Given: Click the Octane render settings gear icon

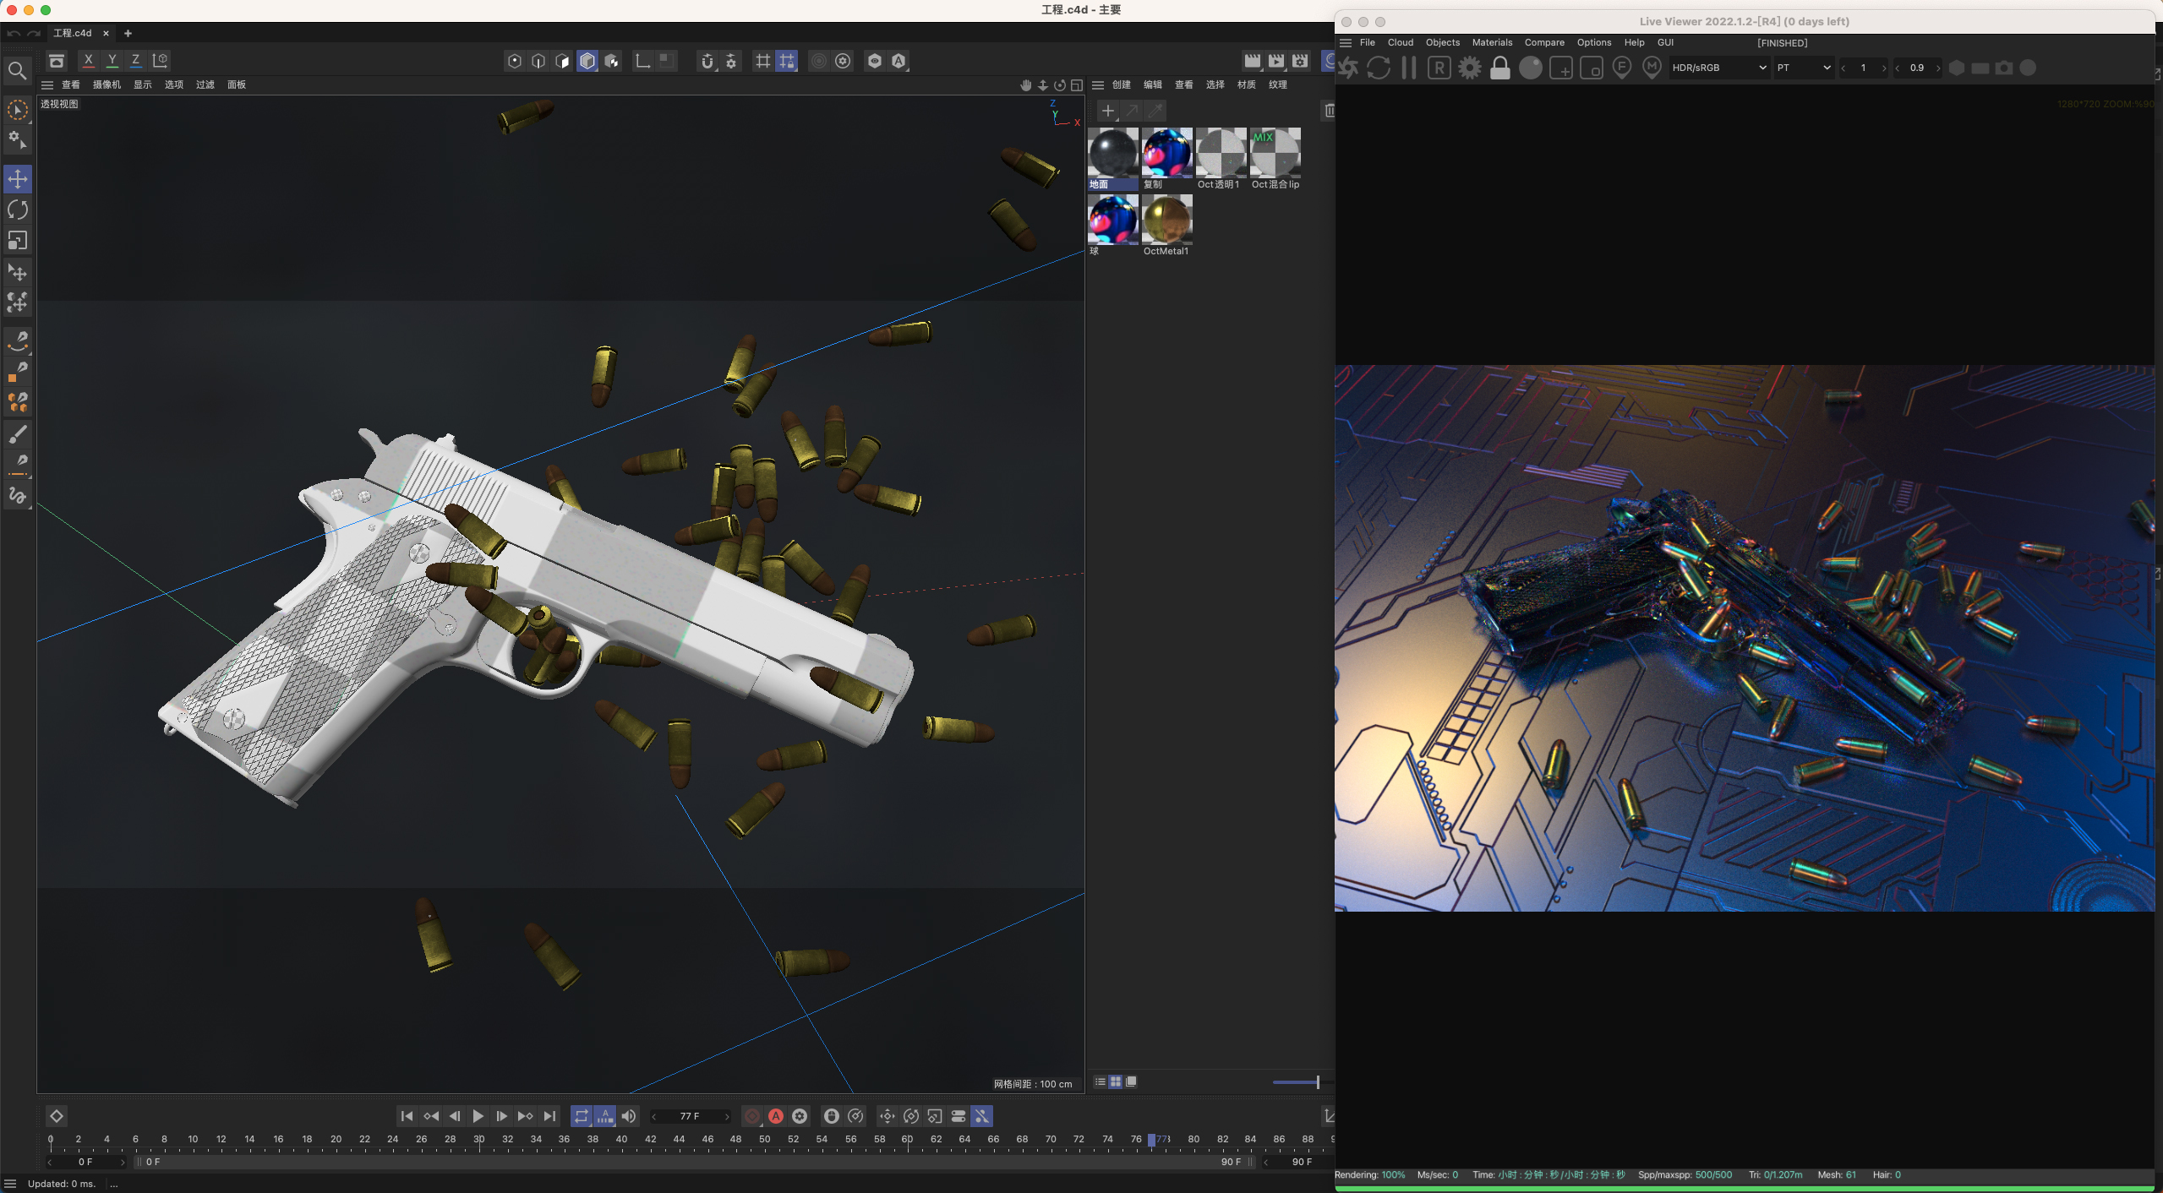Looking at the screenshot, I should [x=1470, y=68].
